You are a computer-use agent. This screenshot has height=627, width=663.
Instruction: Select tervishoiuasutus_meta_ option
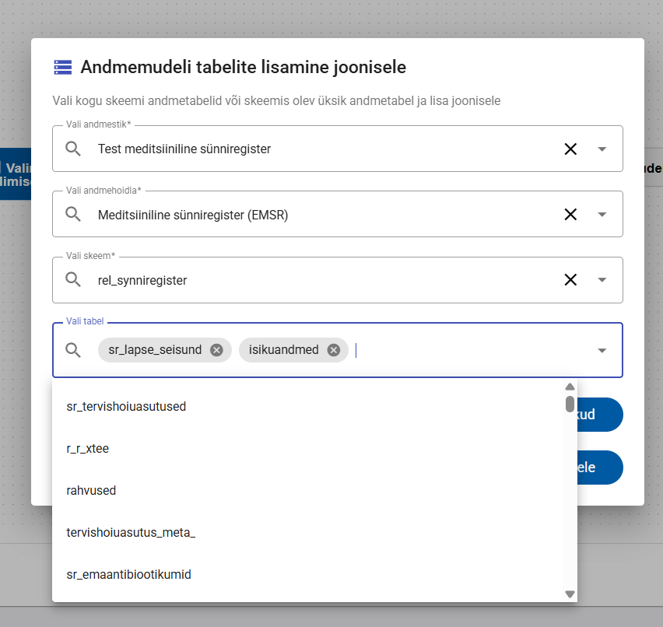pos(131,532)
